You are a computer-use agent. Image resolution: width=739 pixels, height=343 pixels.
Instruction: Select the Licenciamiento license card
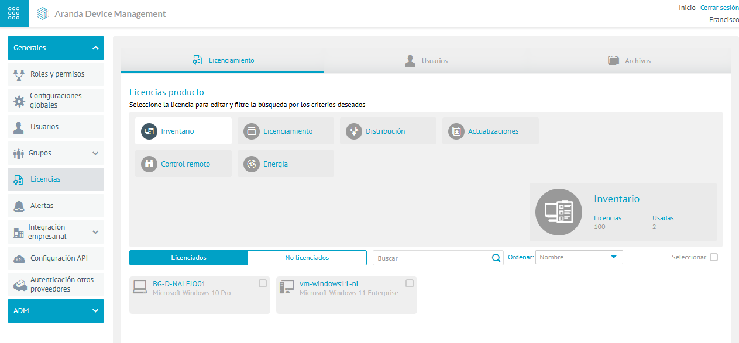pyautogui.click(x=286, y=131)
